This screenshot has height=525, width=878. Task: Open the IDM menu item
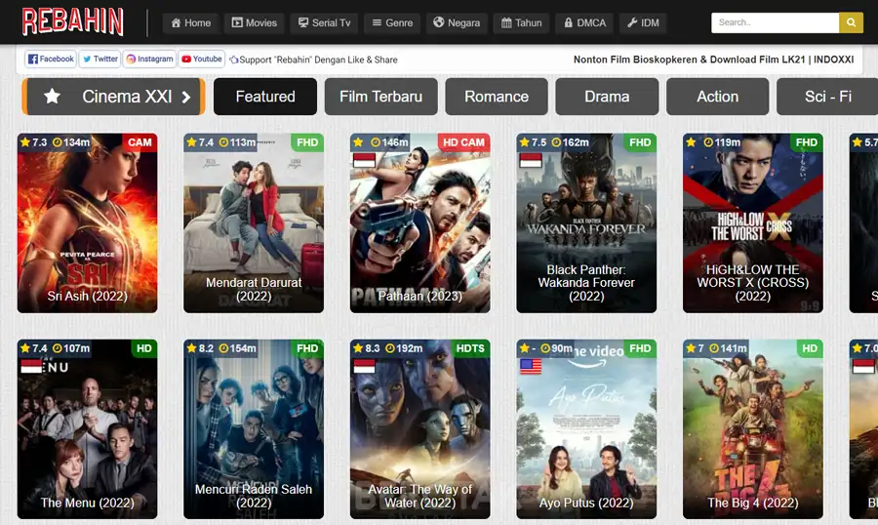[x=643, y=23]
